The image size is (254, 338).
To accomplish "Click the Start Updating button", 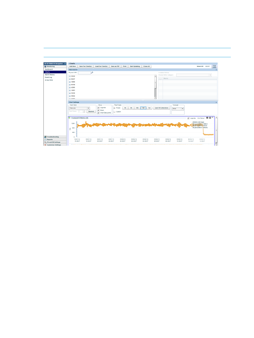I will (x=135, y=67).
